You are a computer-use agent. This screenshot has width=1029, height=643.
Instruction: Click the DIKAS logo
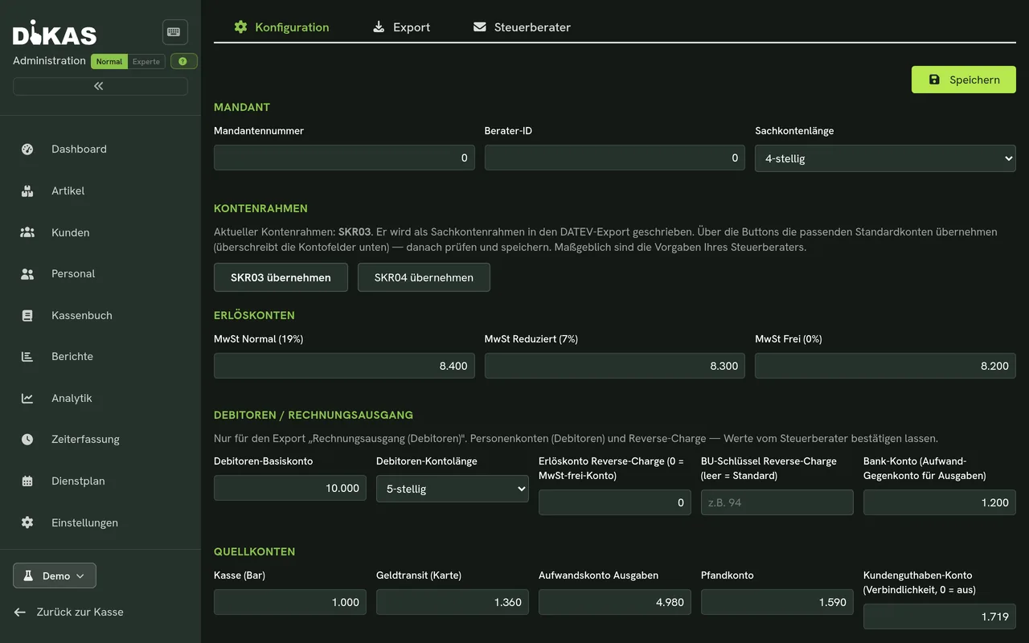pyautogui.click(x=55, y=32)
